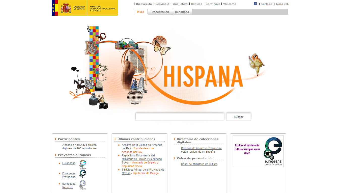Open the Últimas contribuciones heading
Viewport: 338px width, 193px height.
tap(136, 139)
